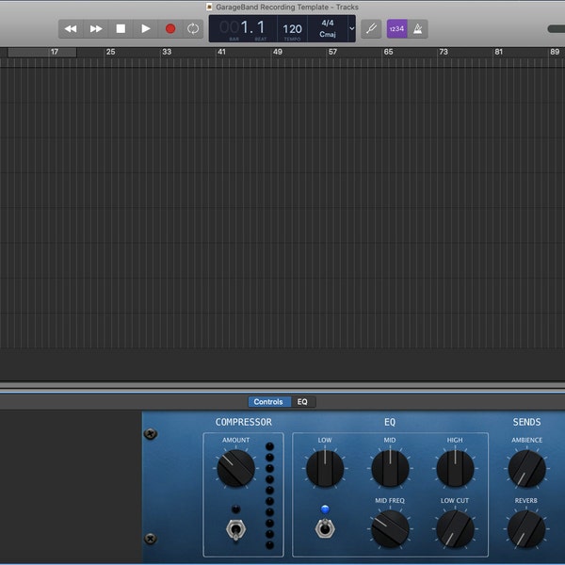Viewport: 565px width, 565px height.
Task: Flip the Compressor on/off toggle switch
Action: (x=235, y=529)
